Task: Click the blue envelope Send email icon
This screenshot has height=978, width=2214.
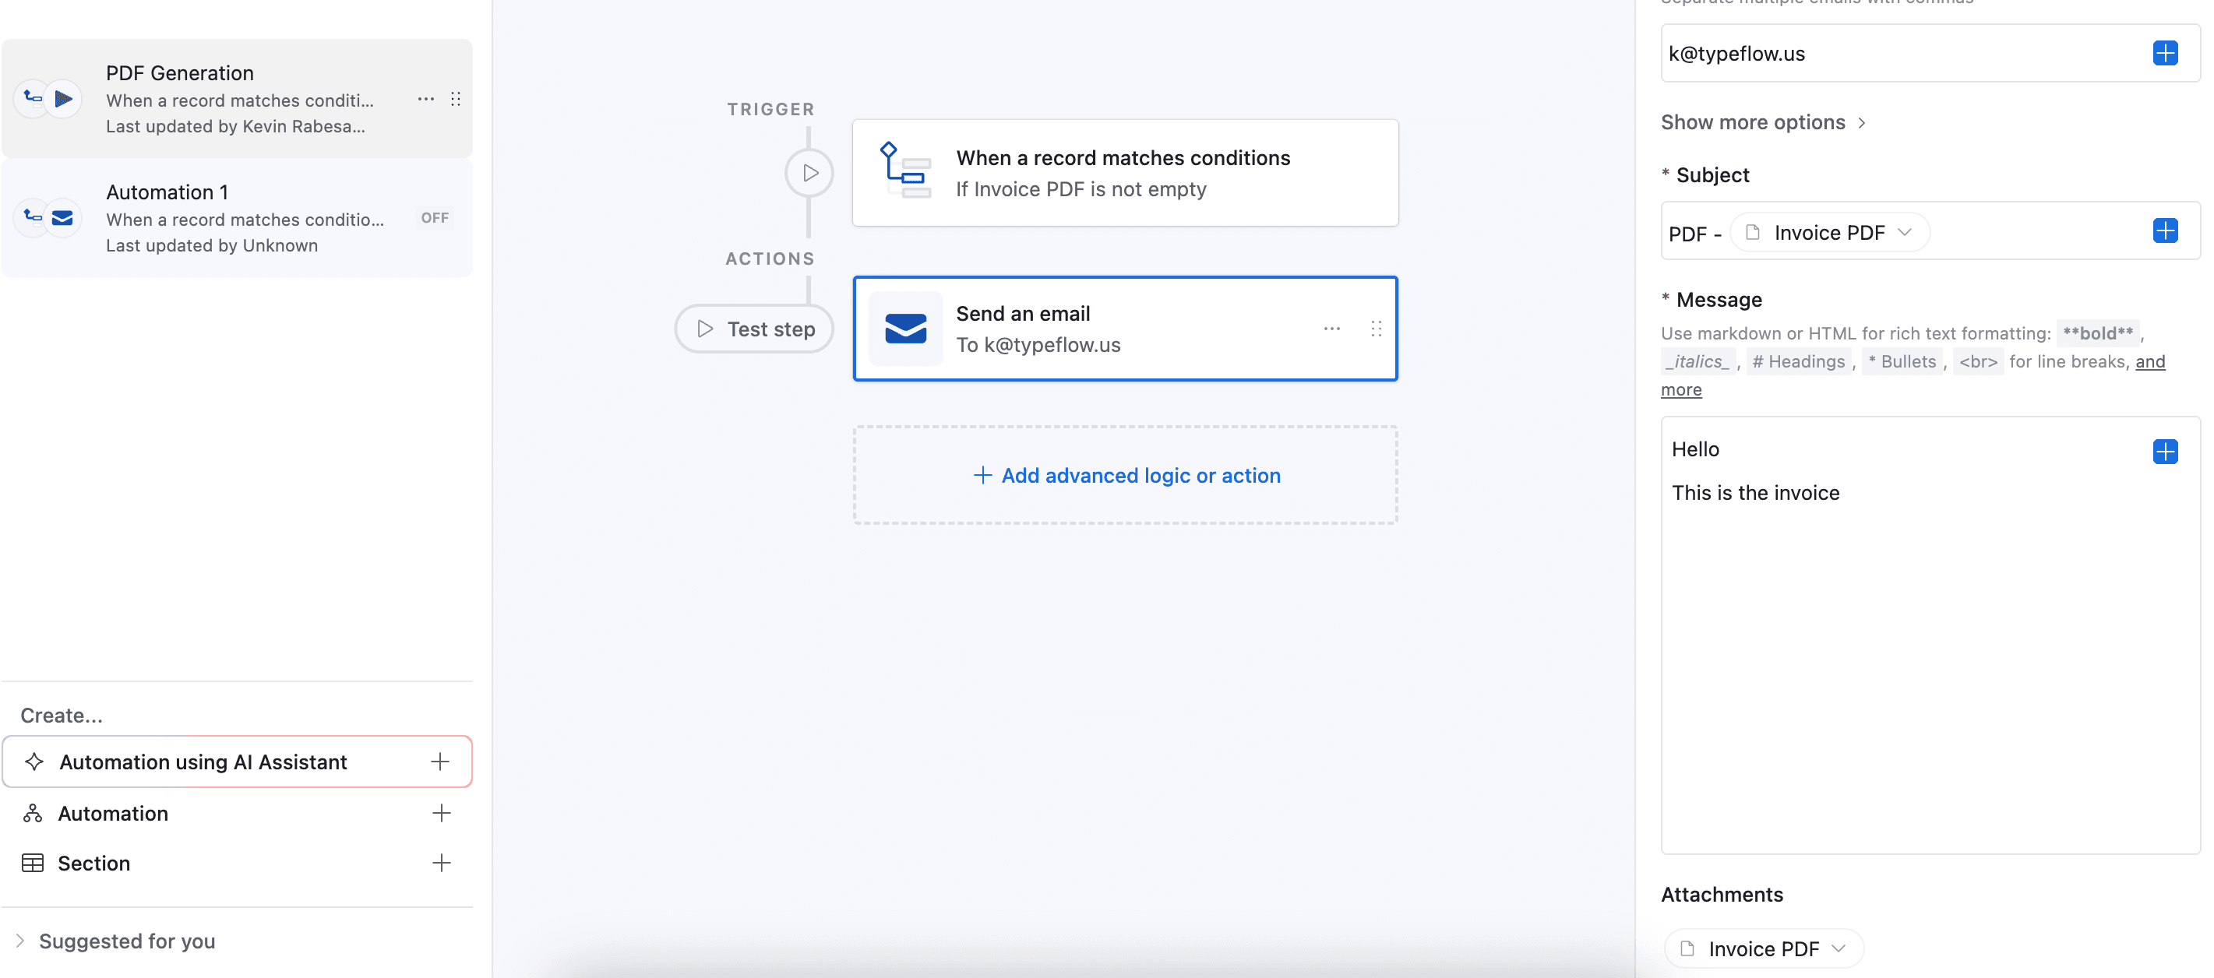Action: click(x=905, y=329)
